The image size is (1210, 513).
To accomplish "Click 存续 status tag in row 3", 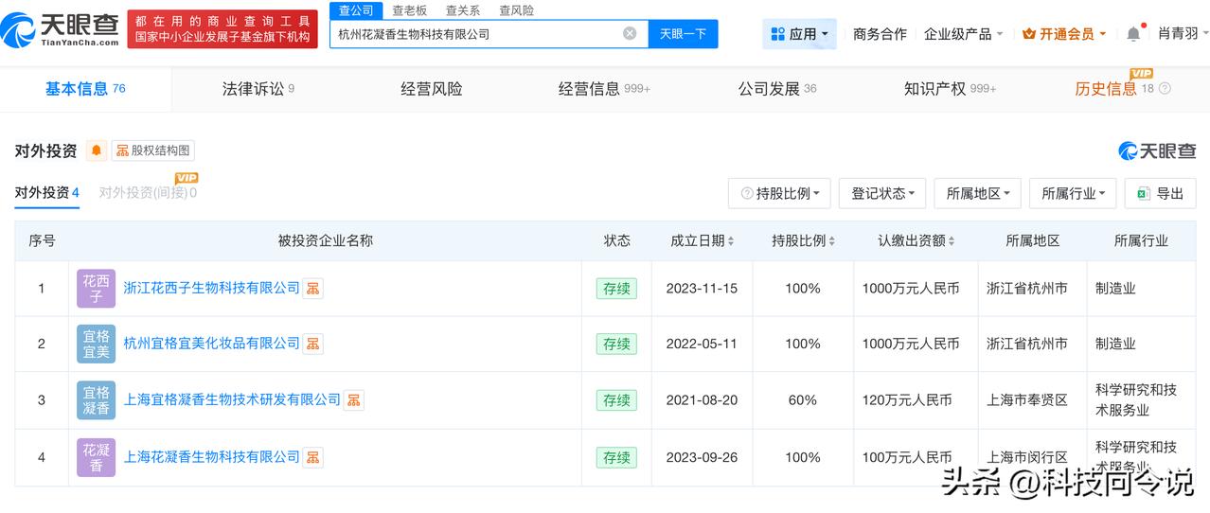I will 616,400.
